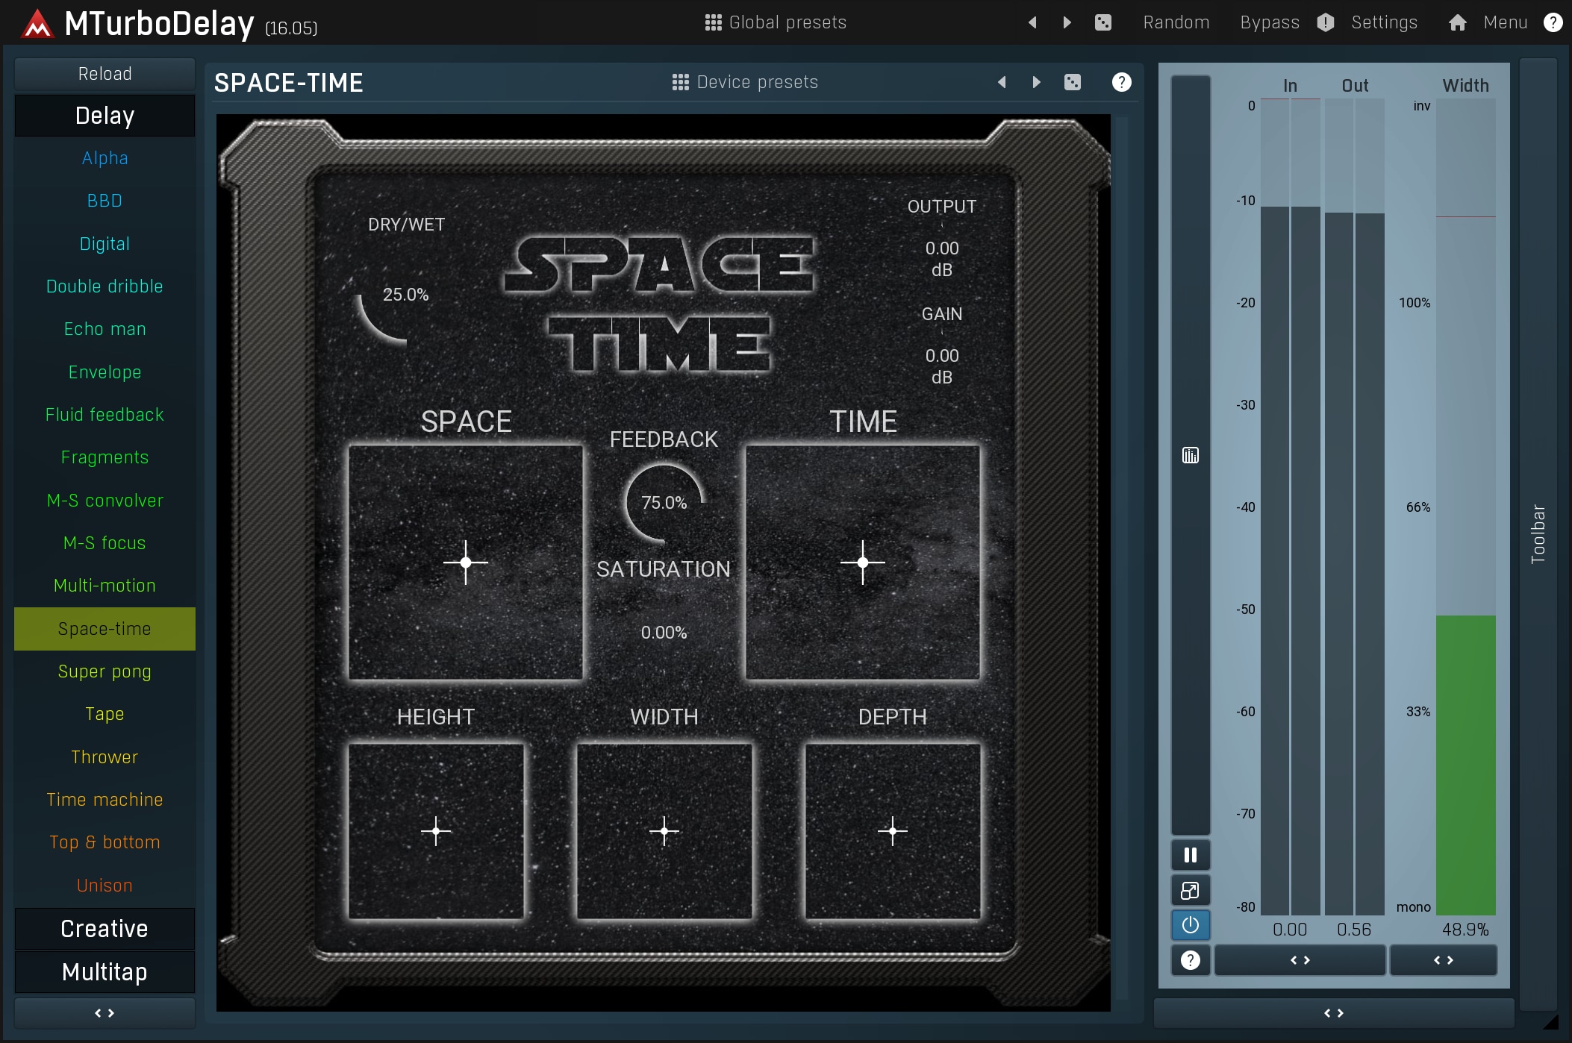Click the Dry/Wet knob at 25.0%
Image resolution: width=1572 pixels, height=1043 pixels.
pyautogui.click(x=405, y=295)
